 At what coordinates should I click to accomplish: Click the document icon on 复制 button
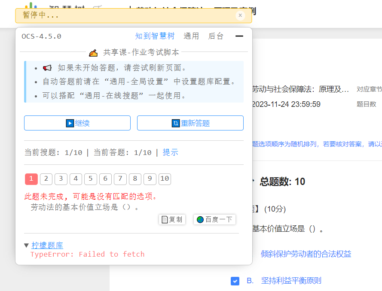(165, 219)
